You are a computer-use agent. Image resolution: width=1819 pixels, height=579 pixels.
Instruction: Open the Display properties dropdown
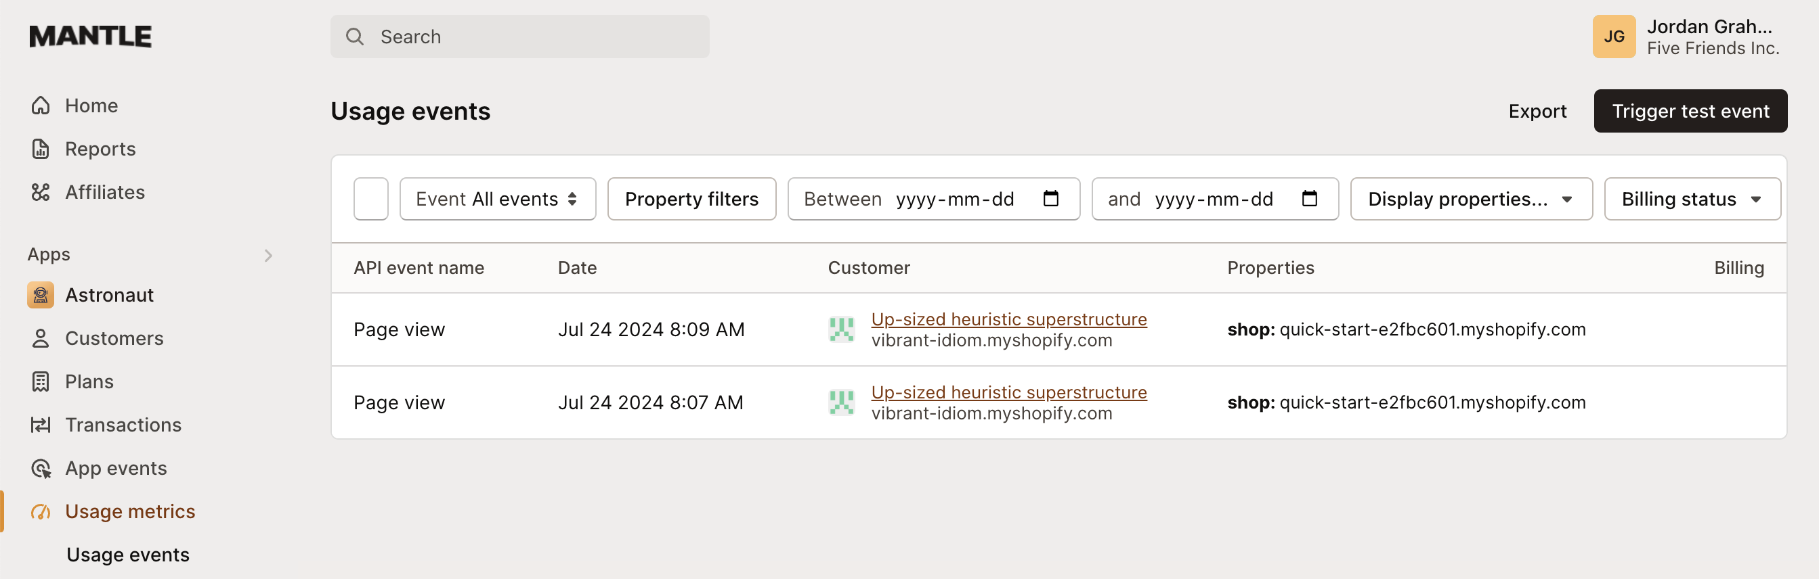tap(1470, 198)
